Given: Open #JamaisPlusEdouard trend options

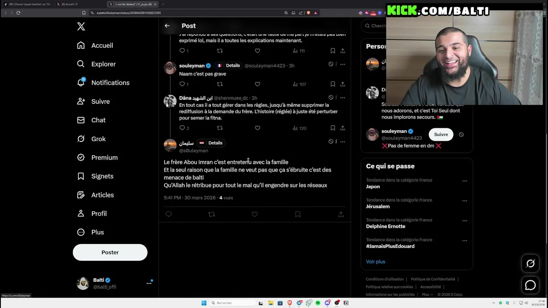Looking at the screenshot, I should click(x=465, y=240).
